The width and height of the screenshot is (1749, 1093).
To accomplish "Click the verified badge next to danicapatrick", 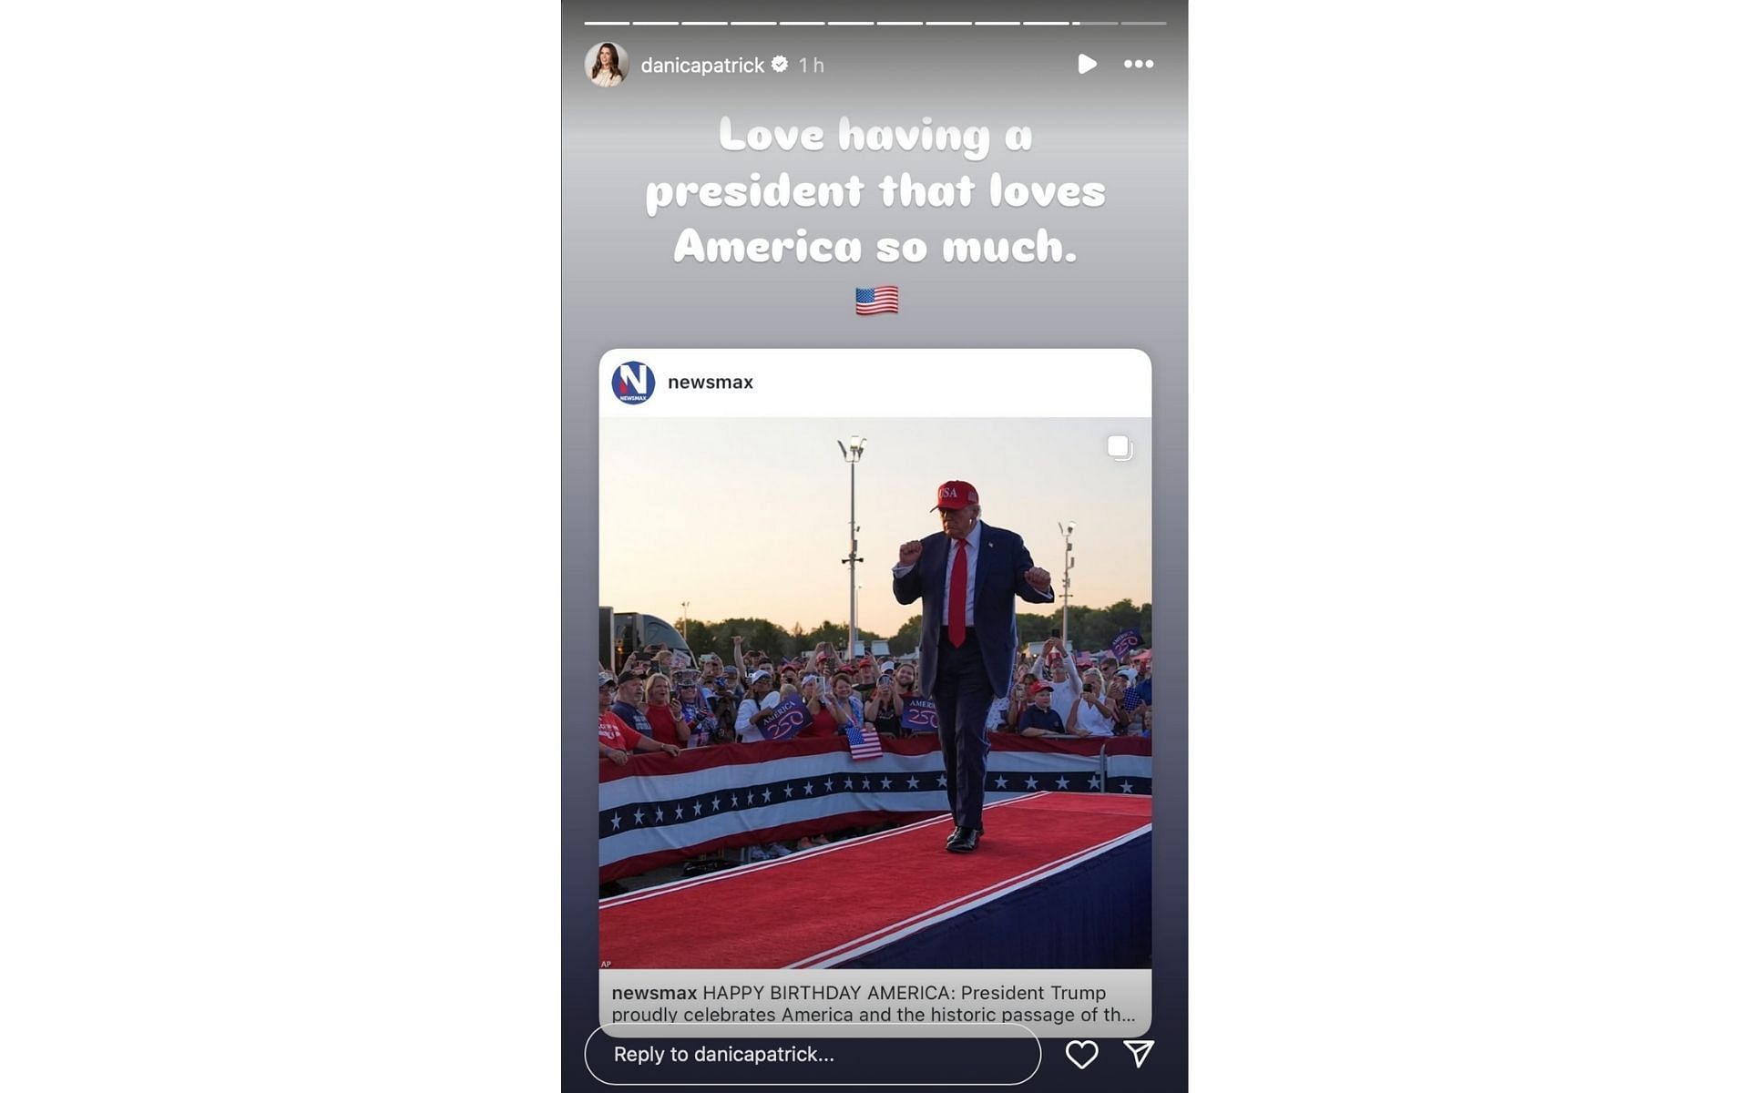I will (x=780, y=64).
